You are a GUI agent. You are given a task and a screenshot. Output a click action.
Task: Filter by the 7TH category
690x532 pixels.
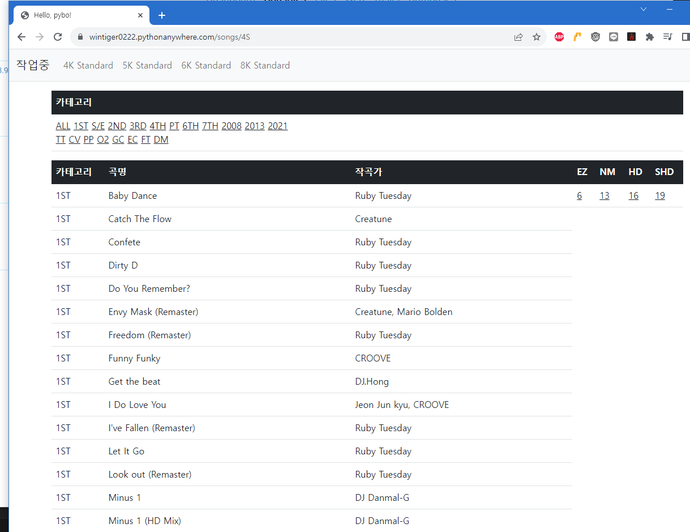click(x=210, y=126)
